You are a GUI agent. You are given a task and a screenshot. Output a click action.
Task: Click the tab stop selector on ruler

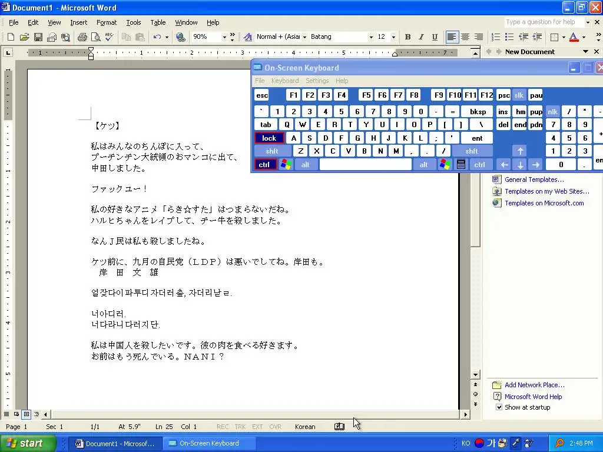(8, 52)
